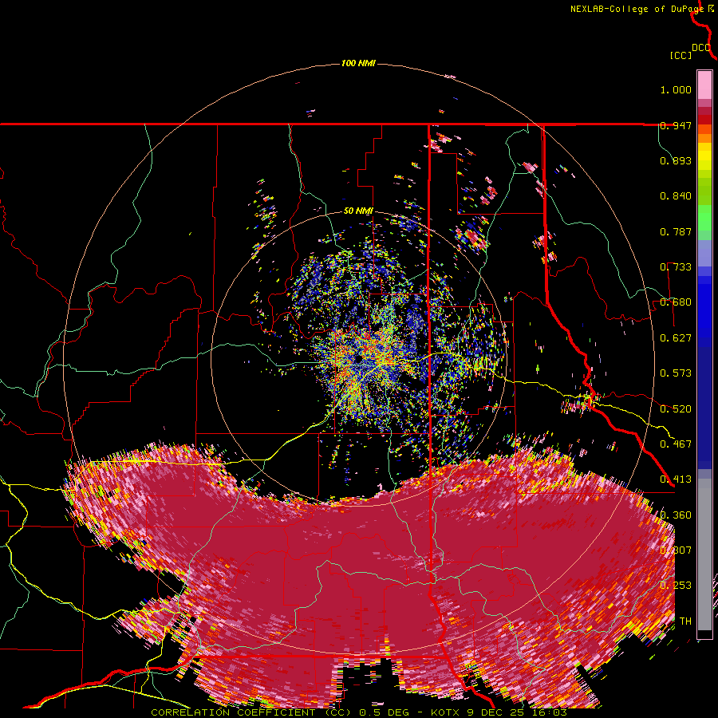The width and height of the screenshot is (718, 718).
Task: Click the 0.733 scale value
Action: 676,267
